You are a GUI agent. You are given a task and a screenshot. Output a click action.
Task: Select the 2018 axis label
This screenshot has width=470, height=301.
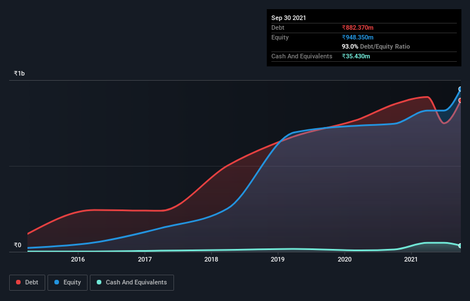(x=211, y=259)
